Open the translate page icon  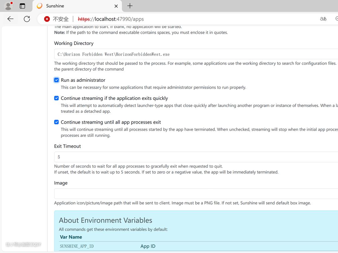(x=323, y=19)
